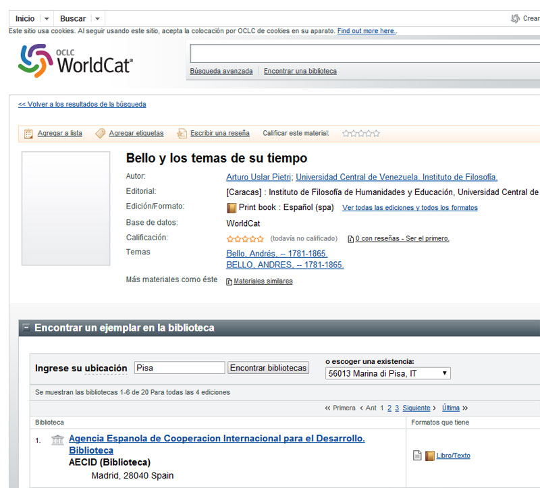
Task: Open 0 con reseñas - Ser el primero
Action: click(x=402, y=238)
